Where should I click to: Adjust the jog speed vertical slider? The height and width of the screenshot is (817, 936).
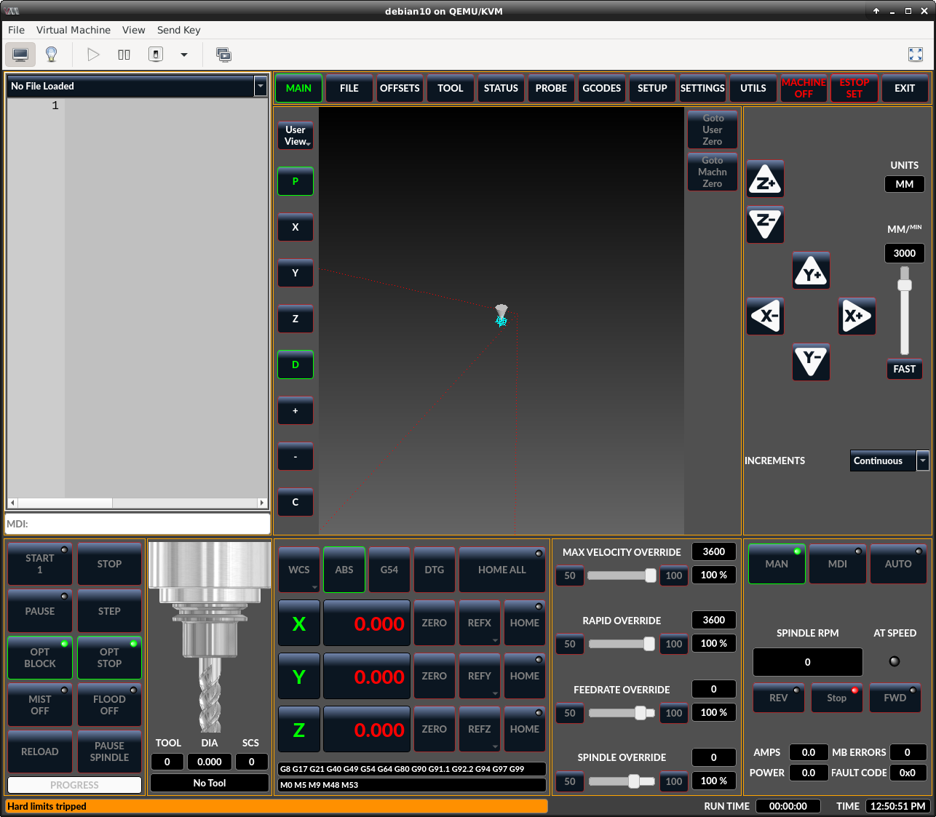[x=905, y=311]
